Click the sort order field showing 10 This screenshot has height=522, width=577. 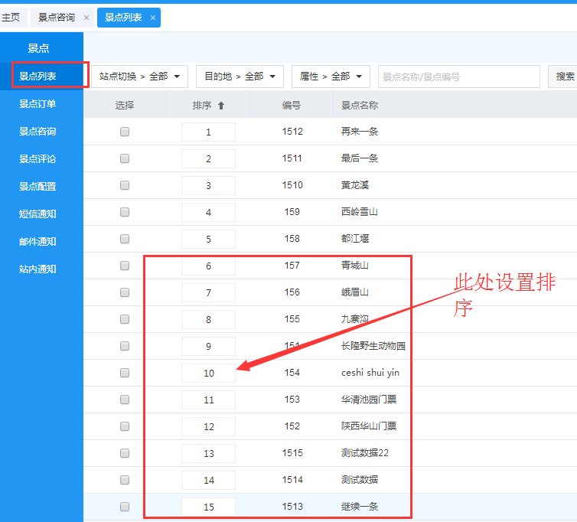208,374
